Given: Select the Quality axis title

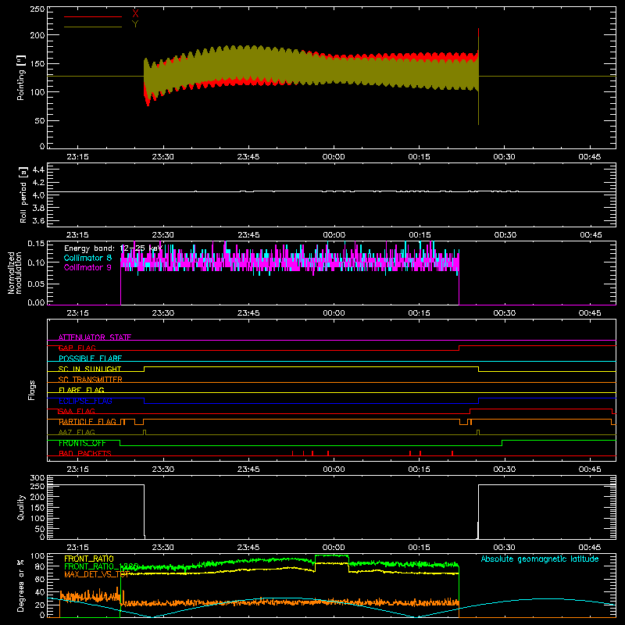Looking at the screenshot, I should (21, 507).
